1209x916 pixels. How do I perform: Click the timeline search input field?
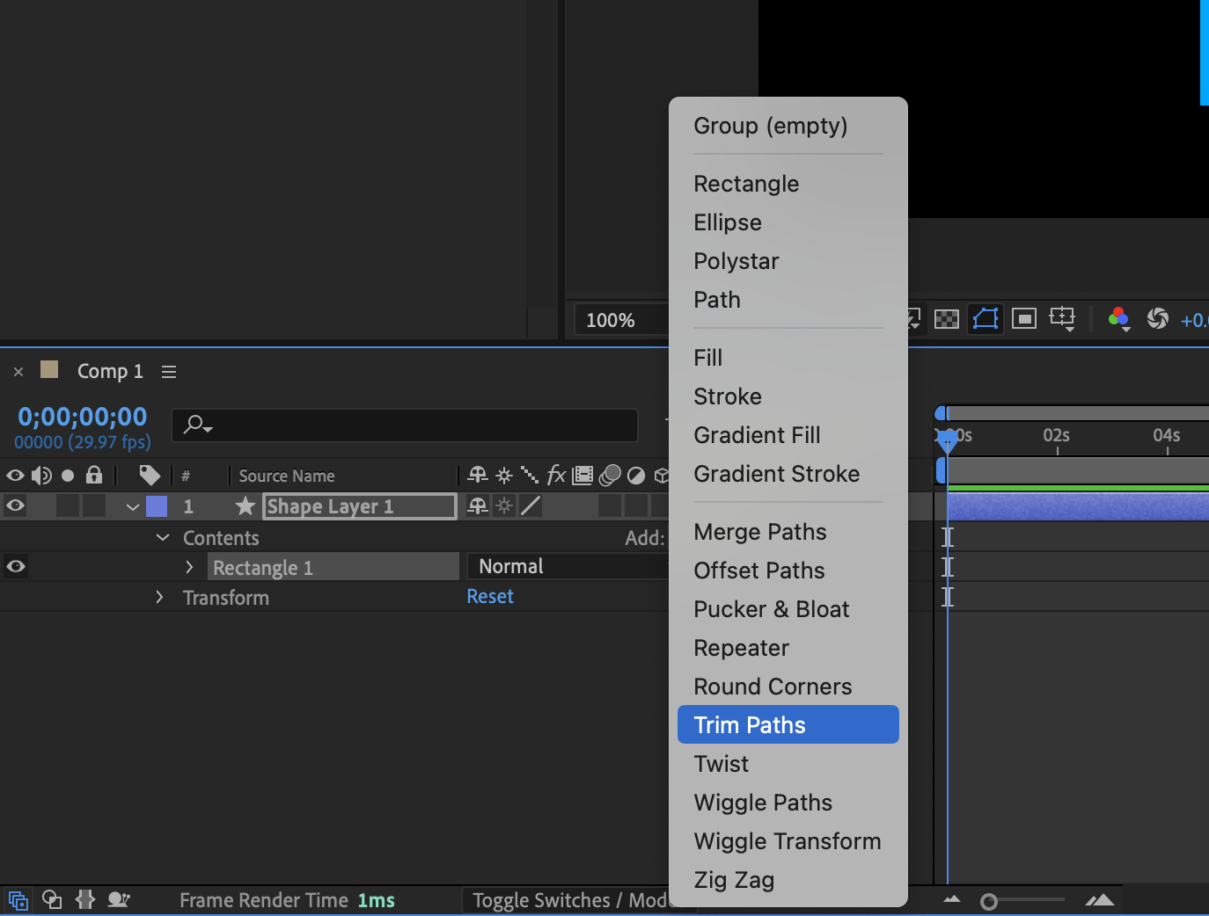(x=405, y=425)
